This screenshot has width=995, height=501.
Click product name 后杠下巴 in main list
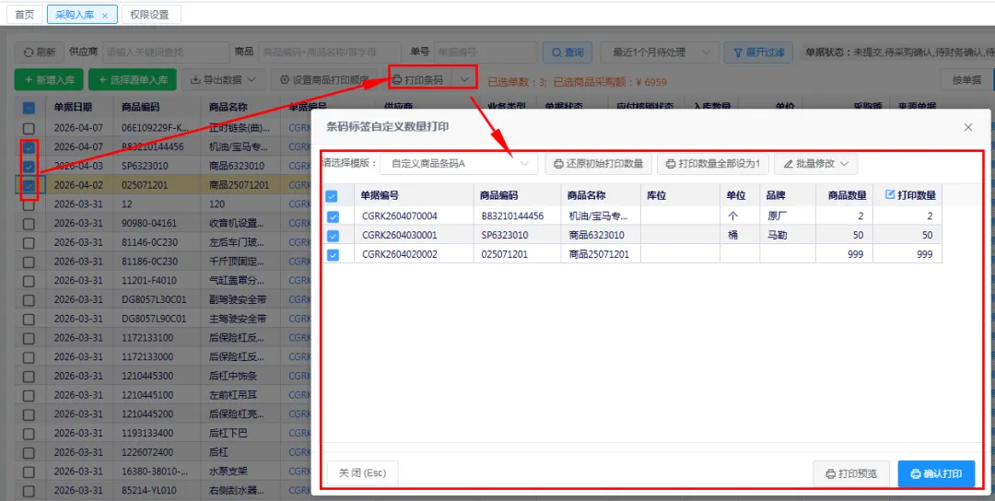228,433
